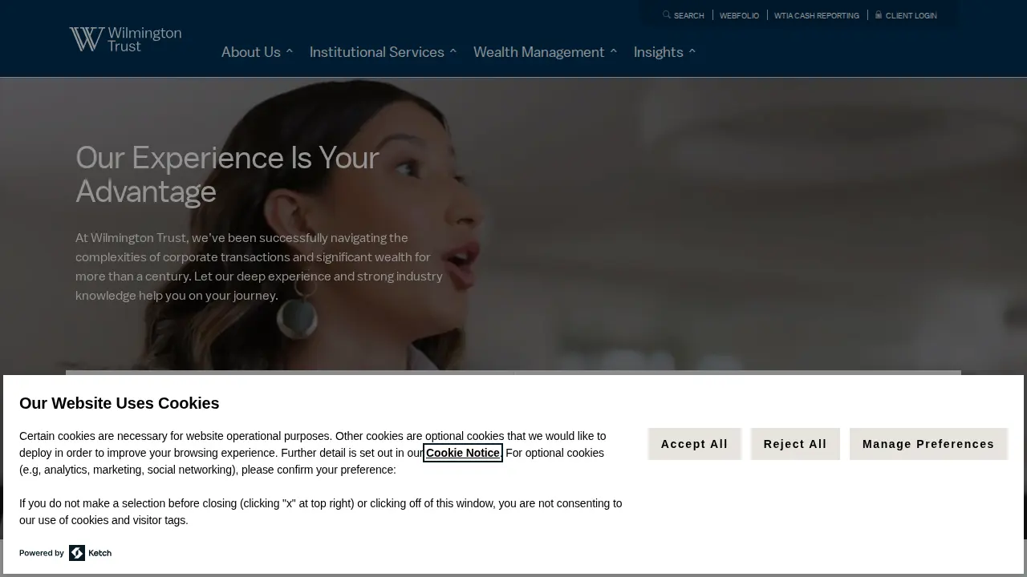Open the Search link
The height and width of the screenshot is (577, 1027).
click(689, 15)
